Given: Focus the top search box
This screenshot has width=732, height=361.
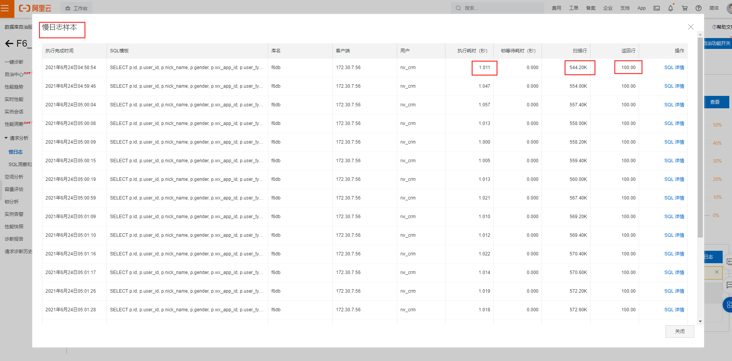Looking at the screenshot, I should [x=498, y=8].
